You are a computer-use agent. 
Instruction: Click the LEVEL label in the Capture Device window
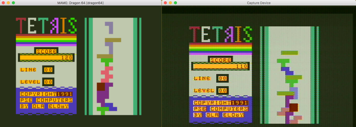(204, 90)
